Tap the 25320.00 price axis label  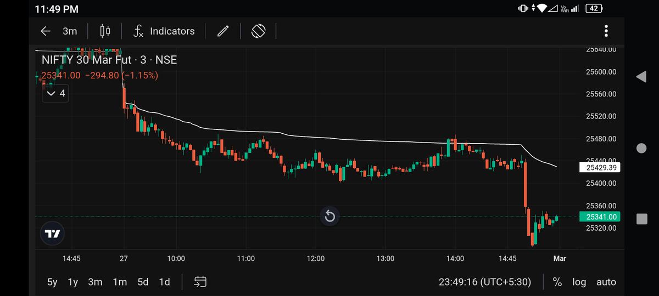(601, 227)
